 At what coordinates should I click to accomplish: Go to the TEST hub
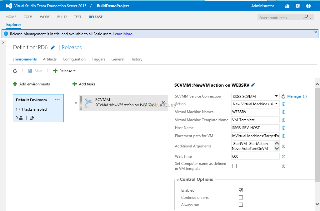point(77,17)
